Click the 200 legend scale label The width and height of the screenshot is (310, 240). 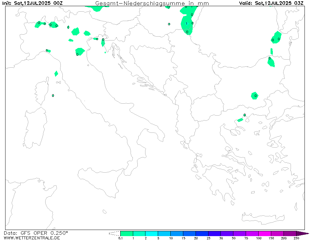pos(284,238)
